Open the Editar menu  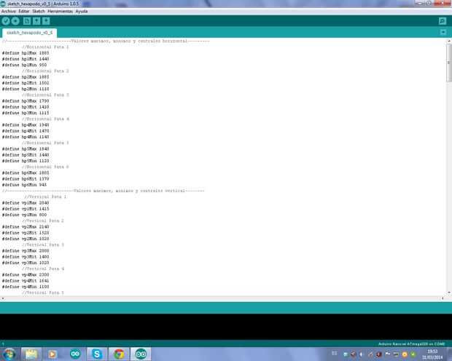pos(24,11)
